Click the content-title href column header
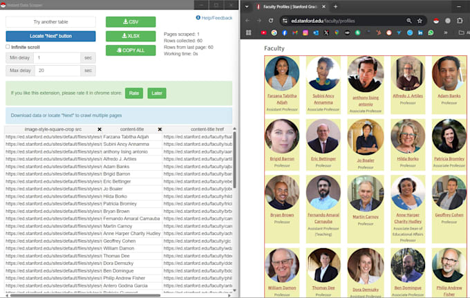470x298 pixels. [x=207, y=129]
